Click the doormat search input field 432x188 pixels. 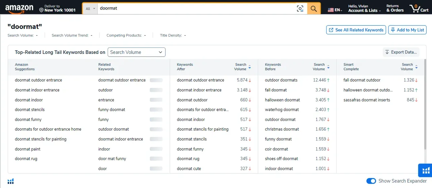click(x=196, y=8)
